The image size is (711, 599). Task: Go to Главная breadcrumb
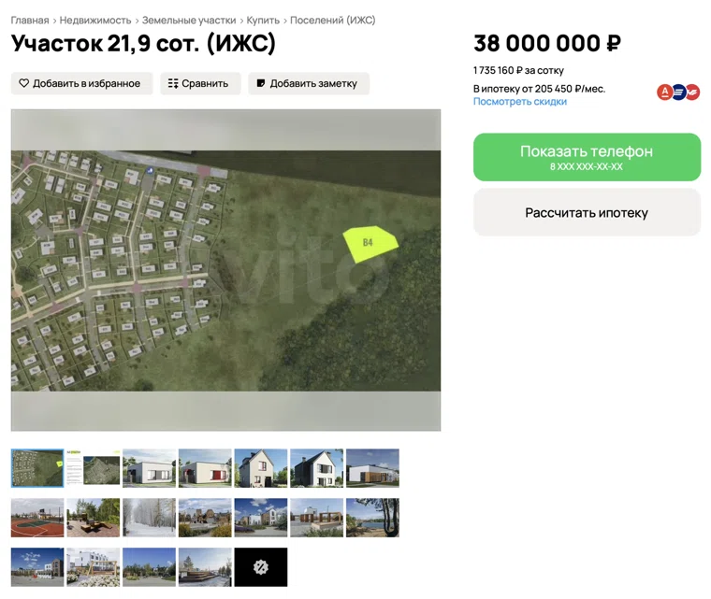click(30, 21)
